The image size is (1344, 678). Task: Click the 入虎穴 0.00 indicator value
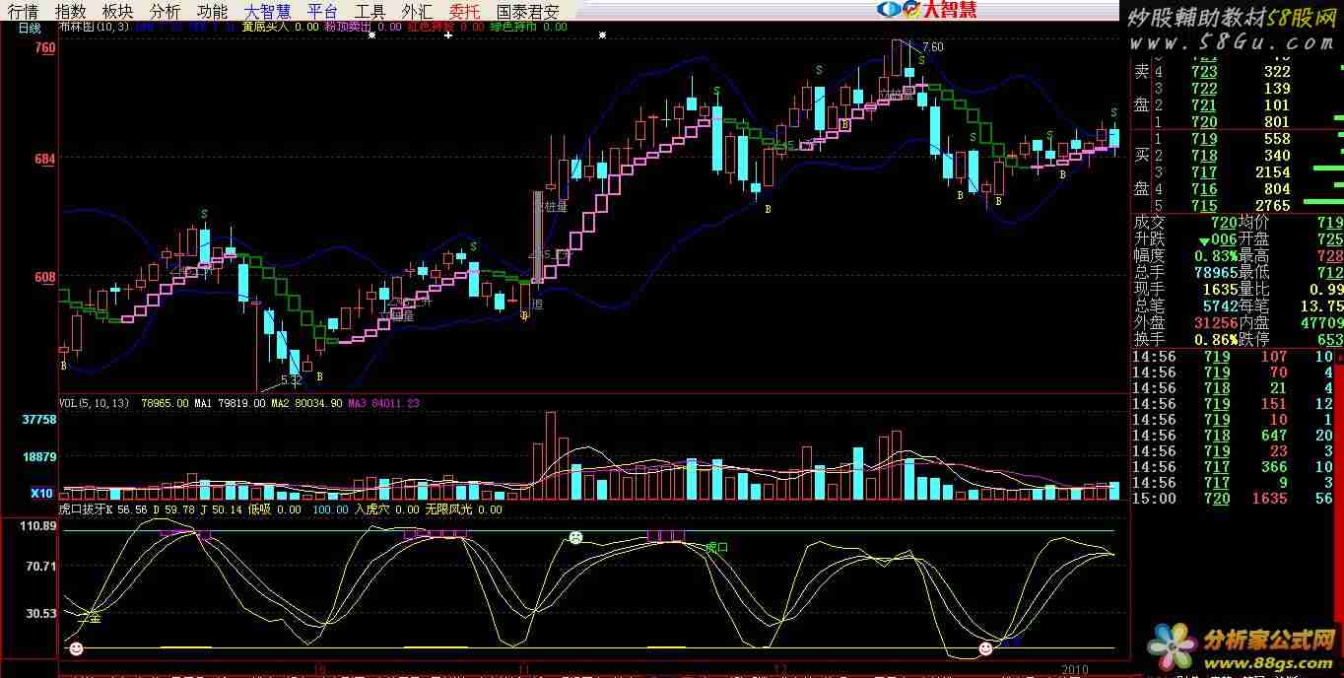pos(385,509)
